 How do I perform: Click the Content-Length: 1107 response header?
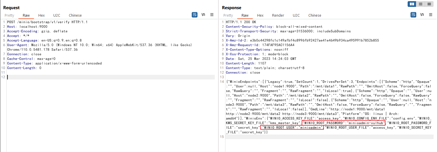pos(246,63)
